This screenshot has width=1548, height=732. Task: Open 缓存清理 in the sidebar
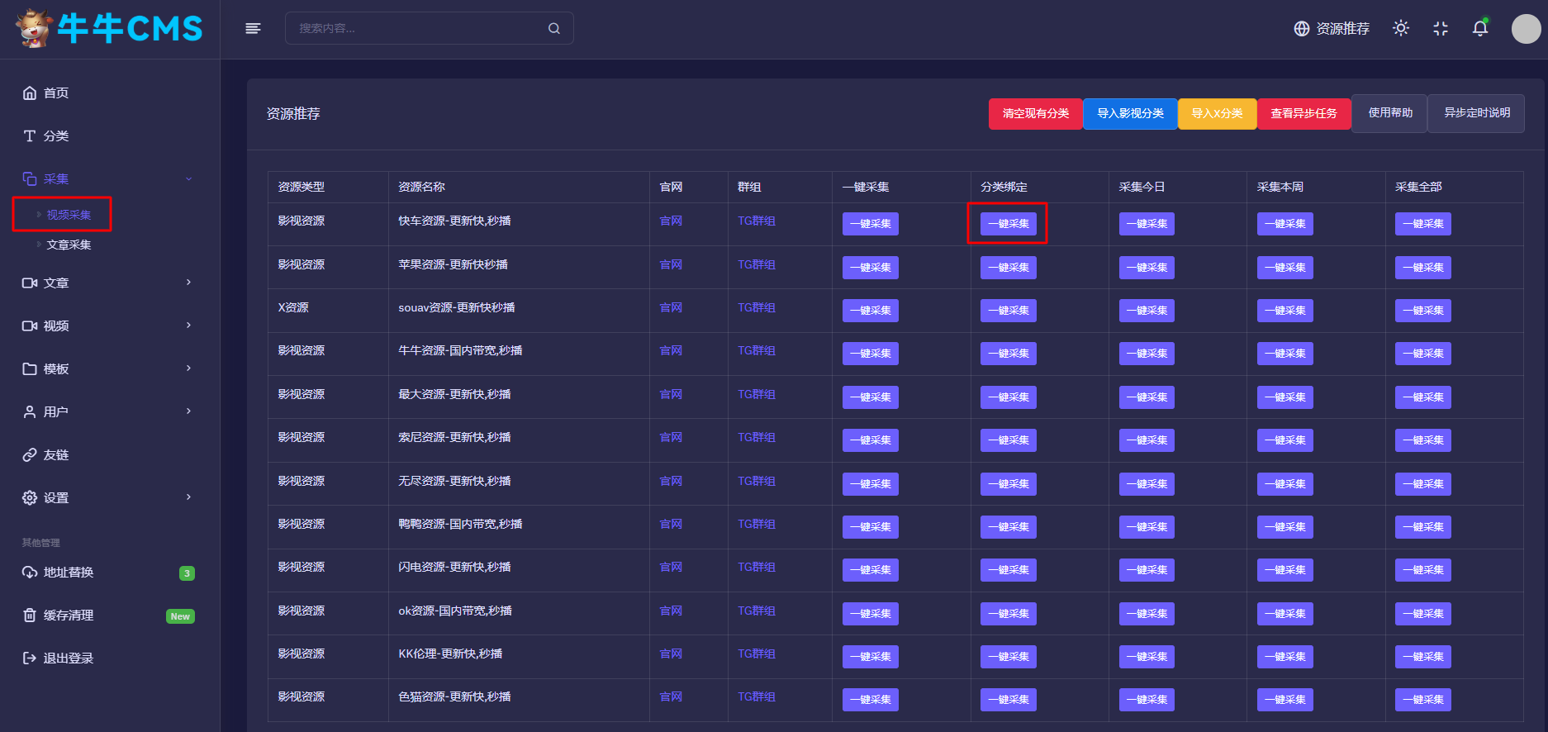69,616
